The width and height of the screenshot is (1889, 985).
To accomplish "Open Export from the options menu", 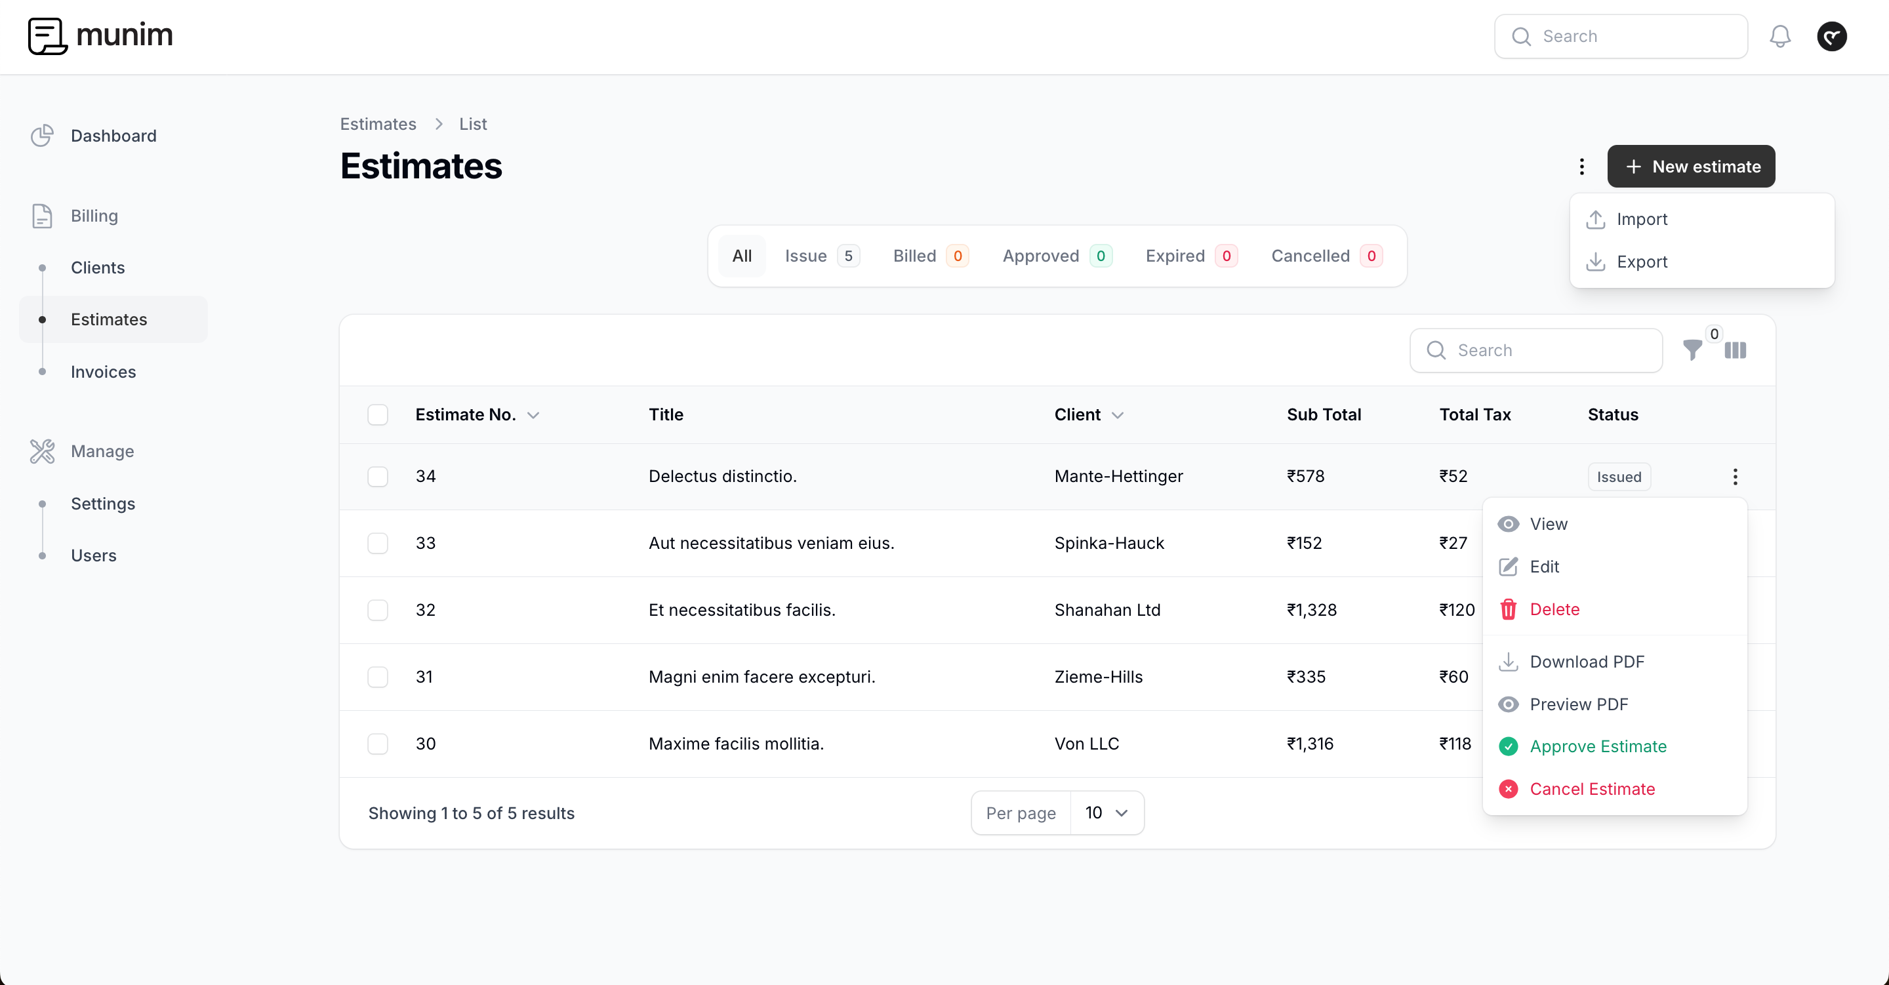I will 1643,261.
